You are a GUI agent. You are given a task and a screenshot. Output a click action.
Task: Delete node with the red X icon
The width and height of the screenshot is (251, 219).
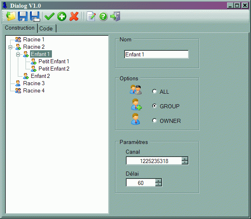point(74,16)
